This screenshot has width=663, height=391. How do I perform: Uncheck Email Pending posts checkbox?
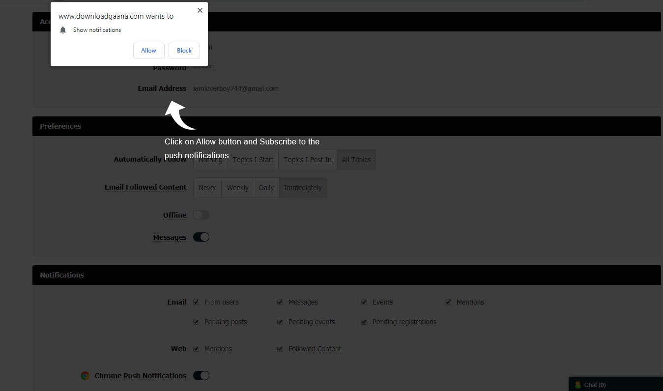pyautogui.click(x=197, y=322)
